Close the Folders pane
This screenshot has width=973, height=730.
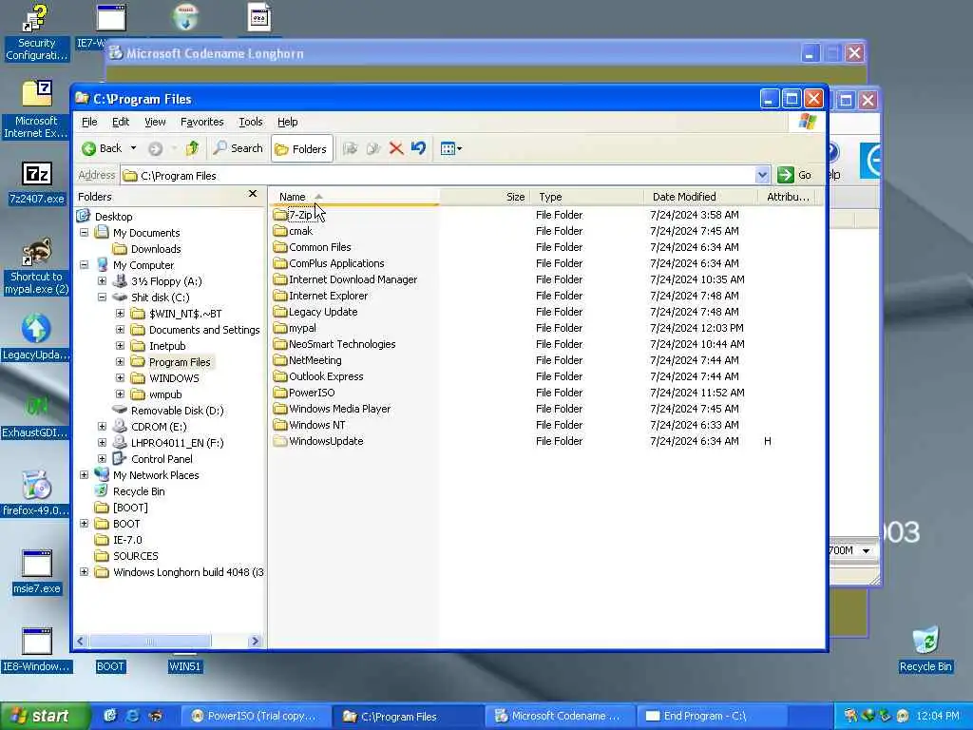pyautogui.click(x=253, y=194)
